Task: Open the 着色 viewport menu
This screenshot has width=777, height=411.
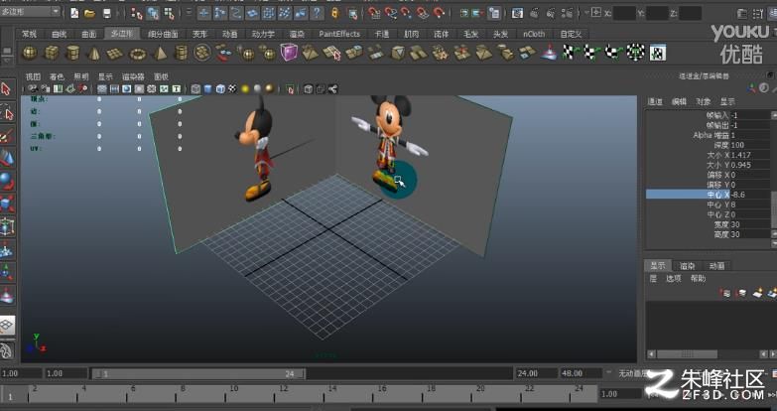Action: tap(57, 76)
